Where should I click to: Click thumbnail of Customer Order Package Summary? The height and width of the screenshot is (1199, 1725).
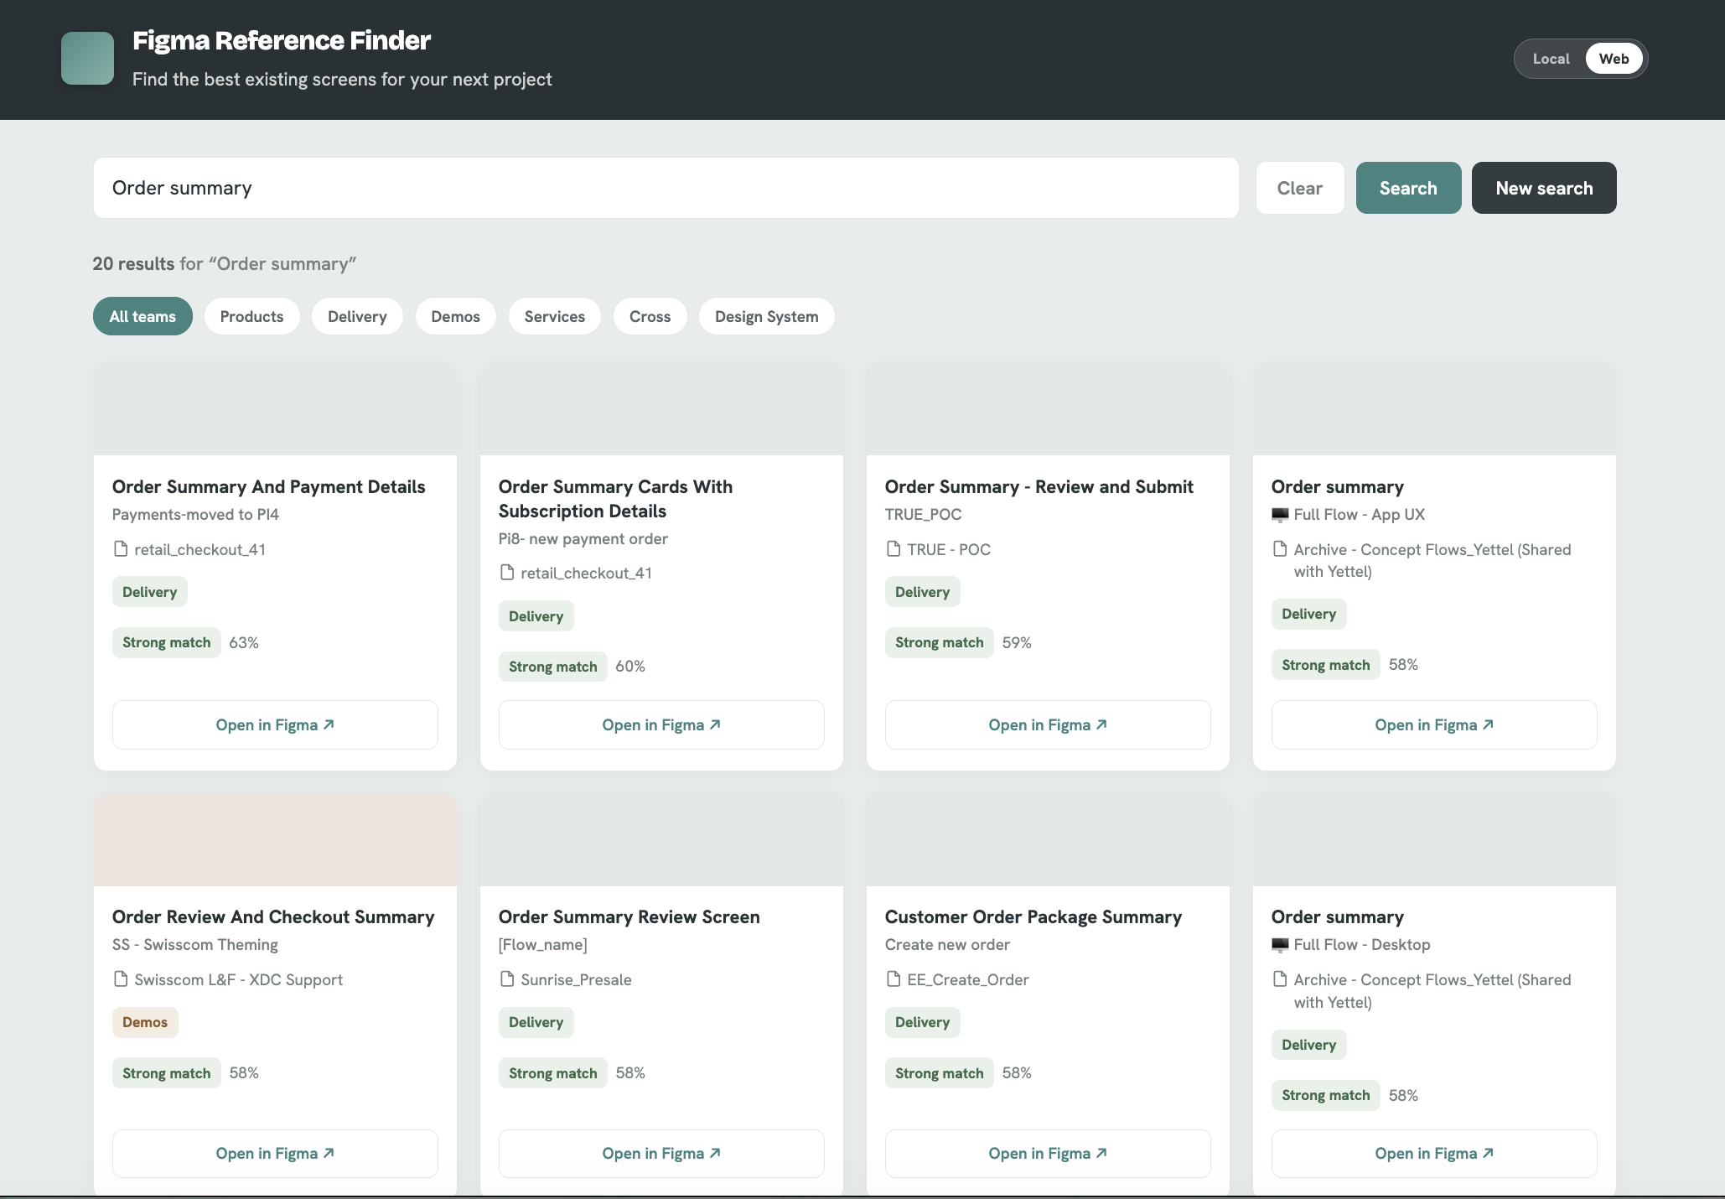(1048, 839)
